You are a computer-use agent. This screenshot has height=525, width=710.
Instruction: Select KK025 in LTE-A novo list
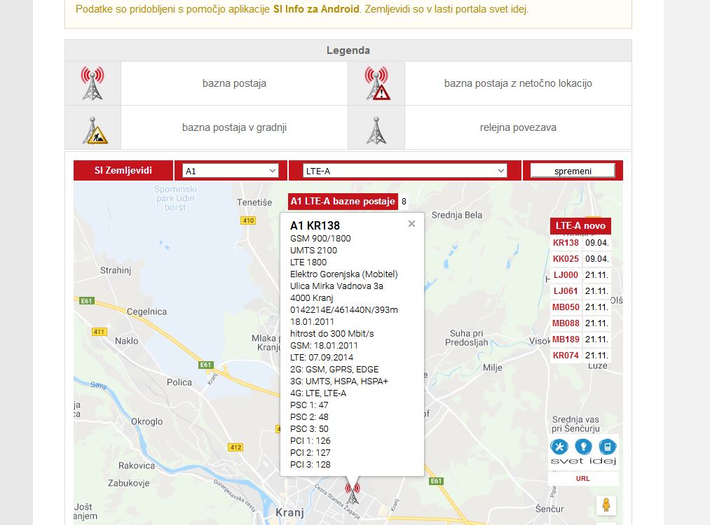(566, 259)
